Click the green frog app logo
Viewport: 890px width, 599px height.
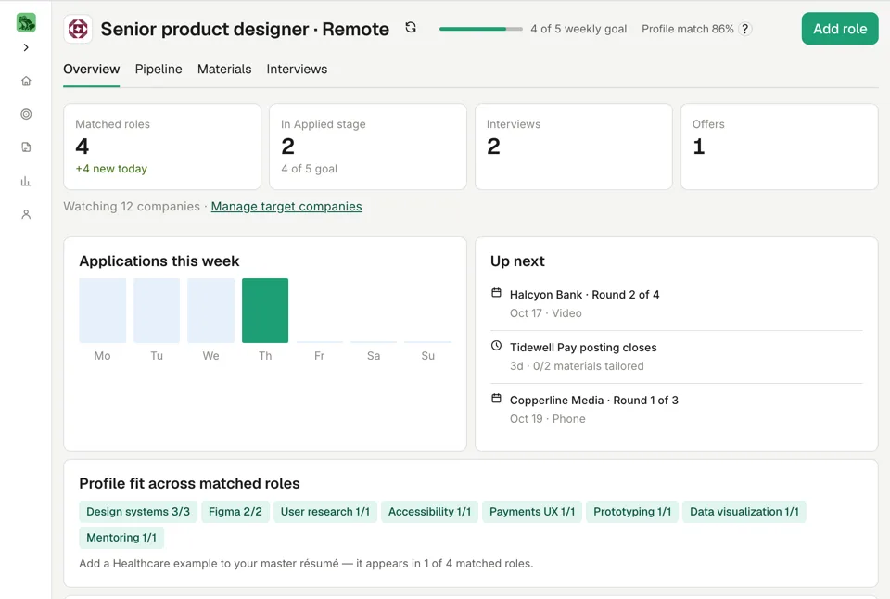(x=26, y=22)
